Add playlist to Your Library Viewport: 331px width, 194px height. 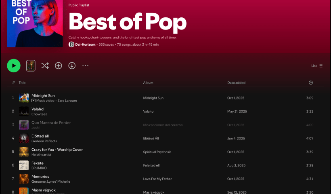[x=59, y=65]
